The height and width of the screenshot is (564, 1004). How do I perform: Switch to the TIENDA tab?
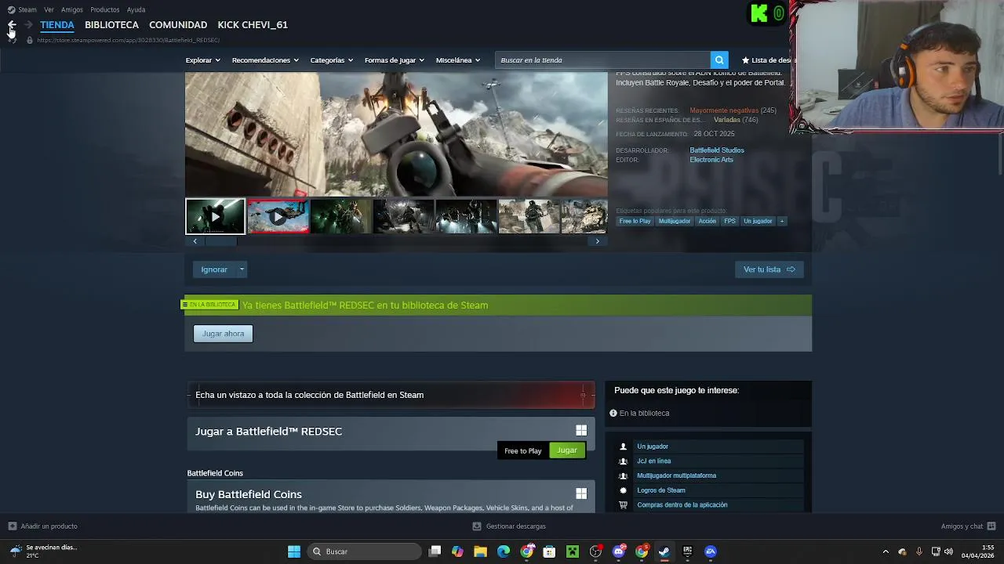[57, 25]
